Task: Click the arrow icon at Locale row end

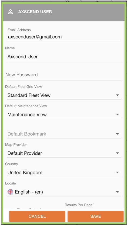Action: (x=117, y=192)
